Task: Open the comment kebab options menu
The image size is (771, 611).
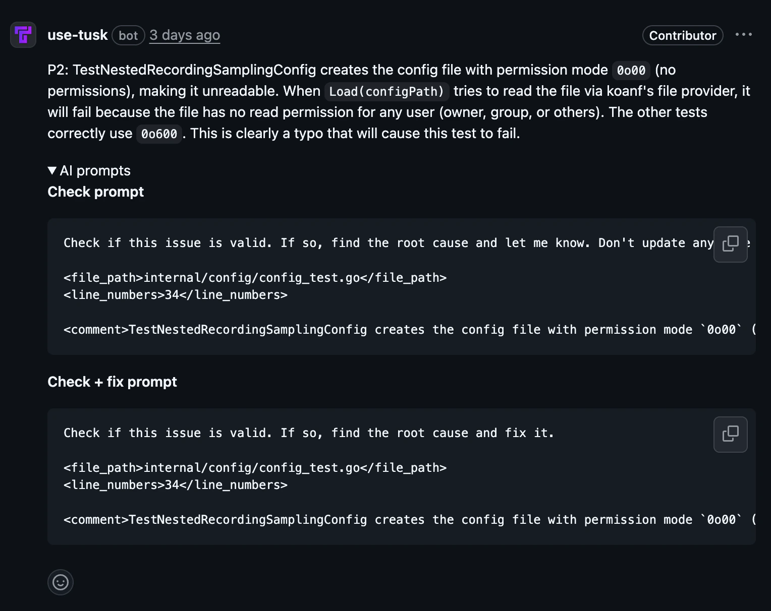Action: [743, 34]
